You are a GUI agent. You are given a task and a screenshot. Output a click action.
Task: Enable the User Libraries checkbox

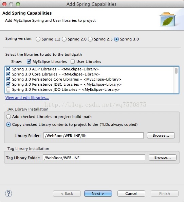(73, 62)
